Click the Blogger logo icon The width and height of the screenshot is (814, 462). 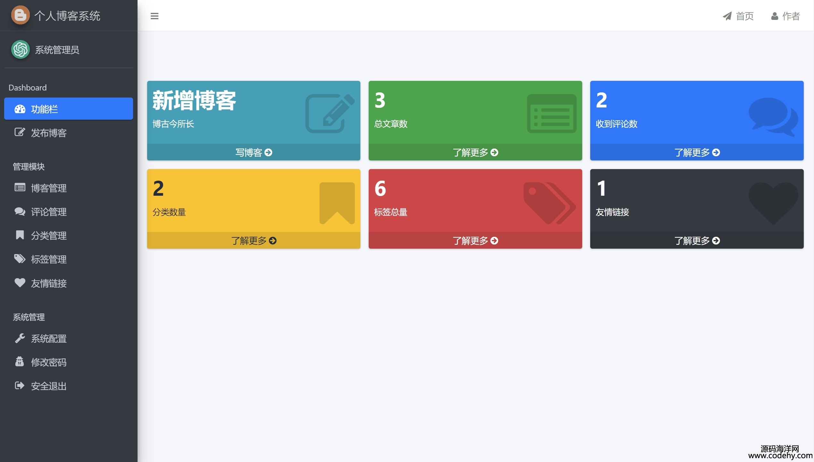tap(20, 15)
